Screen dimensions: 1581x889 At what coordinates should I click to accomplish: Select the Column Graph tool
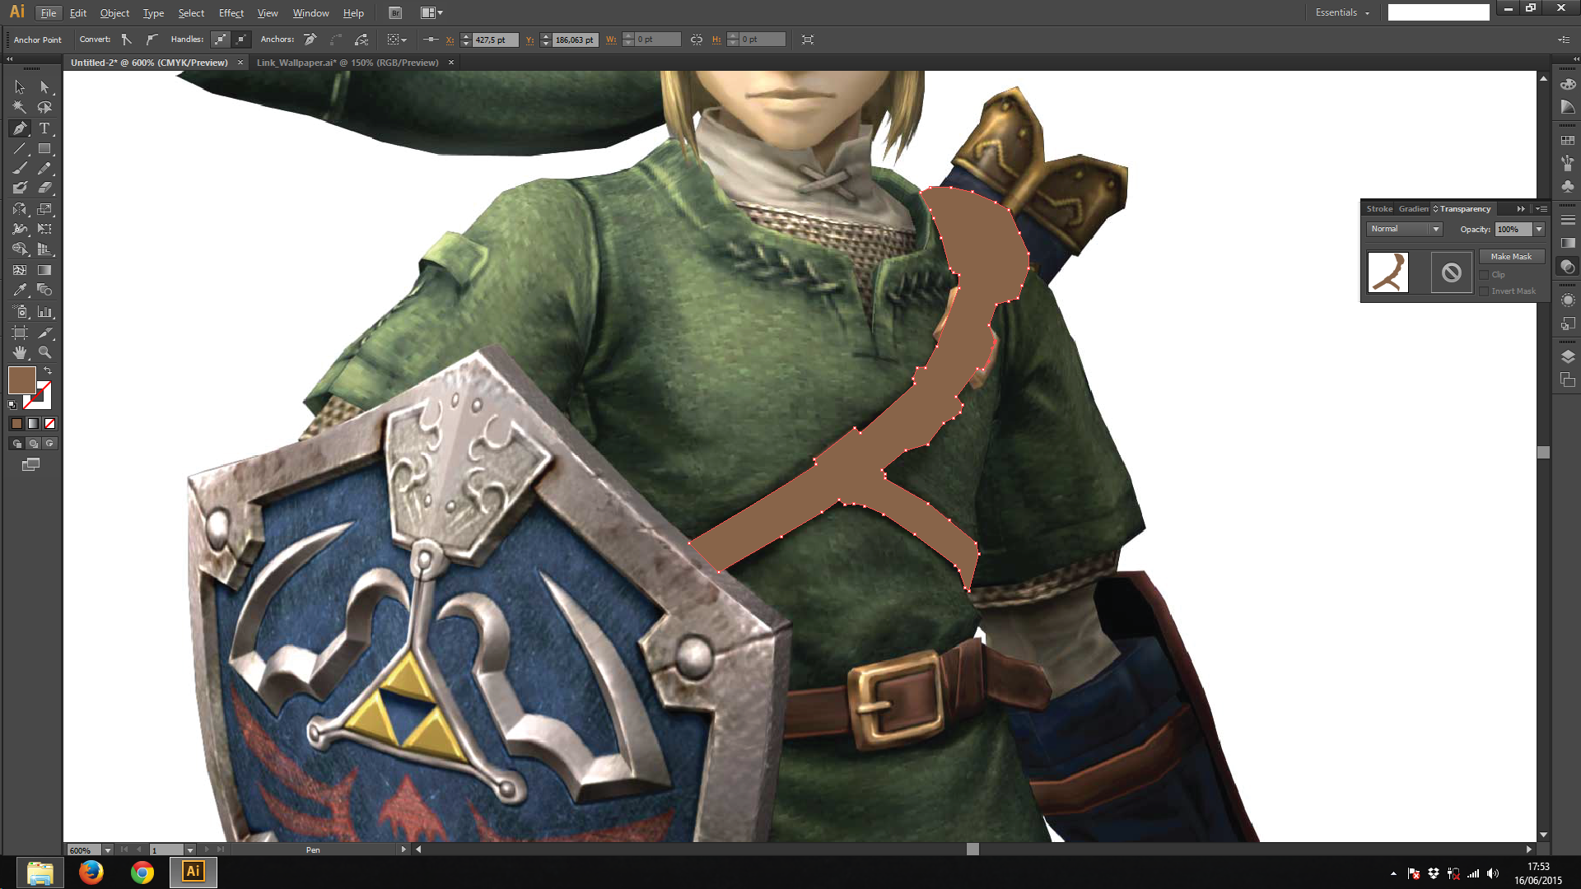[x=44, y=312]
